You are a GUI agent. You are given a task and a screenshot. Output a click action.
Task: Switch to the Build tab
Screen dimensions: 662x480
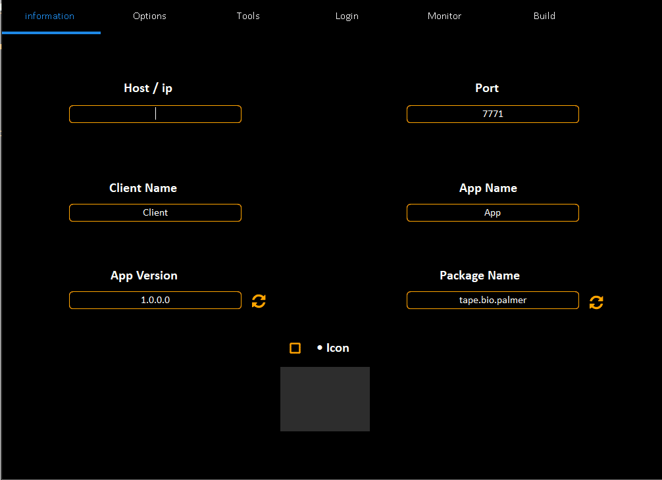[544, 16]
